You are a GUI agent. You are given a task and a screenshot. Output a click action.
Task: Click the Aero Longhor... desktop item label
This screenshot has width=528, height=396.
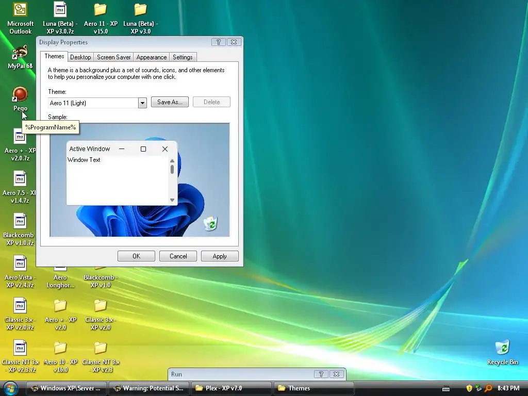coord(60,281)
